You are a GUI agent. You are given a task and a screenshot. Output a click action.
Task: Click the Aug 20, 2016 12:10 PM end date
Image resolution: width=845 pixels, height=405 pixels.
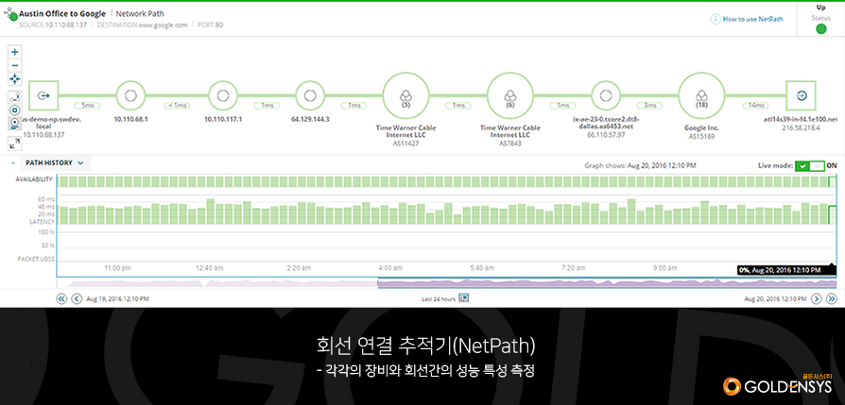(x=775, y=298)
